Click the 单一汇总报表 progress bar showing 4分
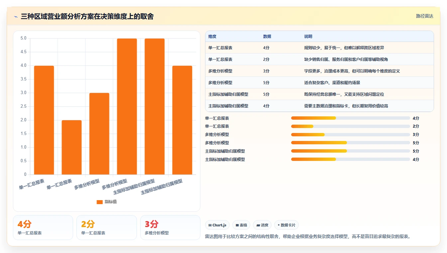The image size is (447, 253). coord(351,118)
